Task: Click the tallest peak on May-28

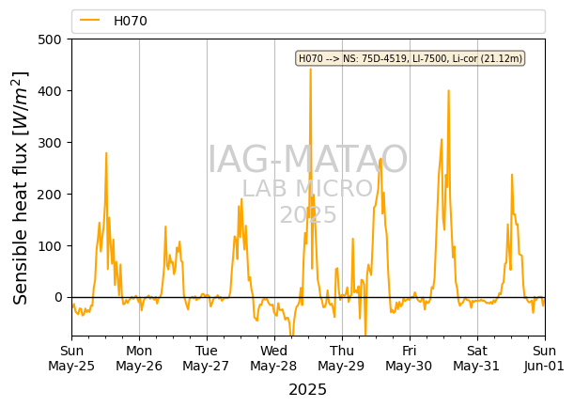Action: (311, 70)
